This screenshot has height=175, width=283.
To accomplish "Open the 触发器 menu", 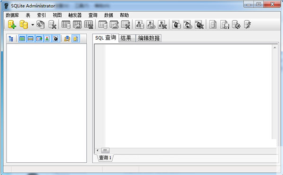I will pos(75,15).
